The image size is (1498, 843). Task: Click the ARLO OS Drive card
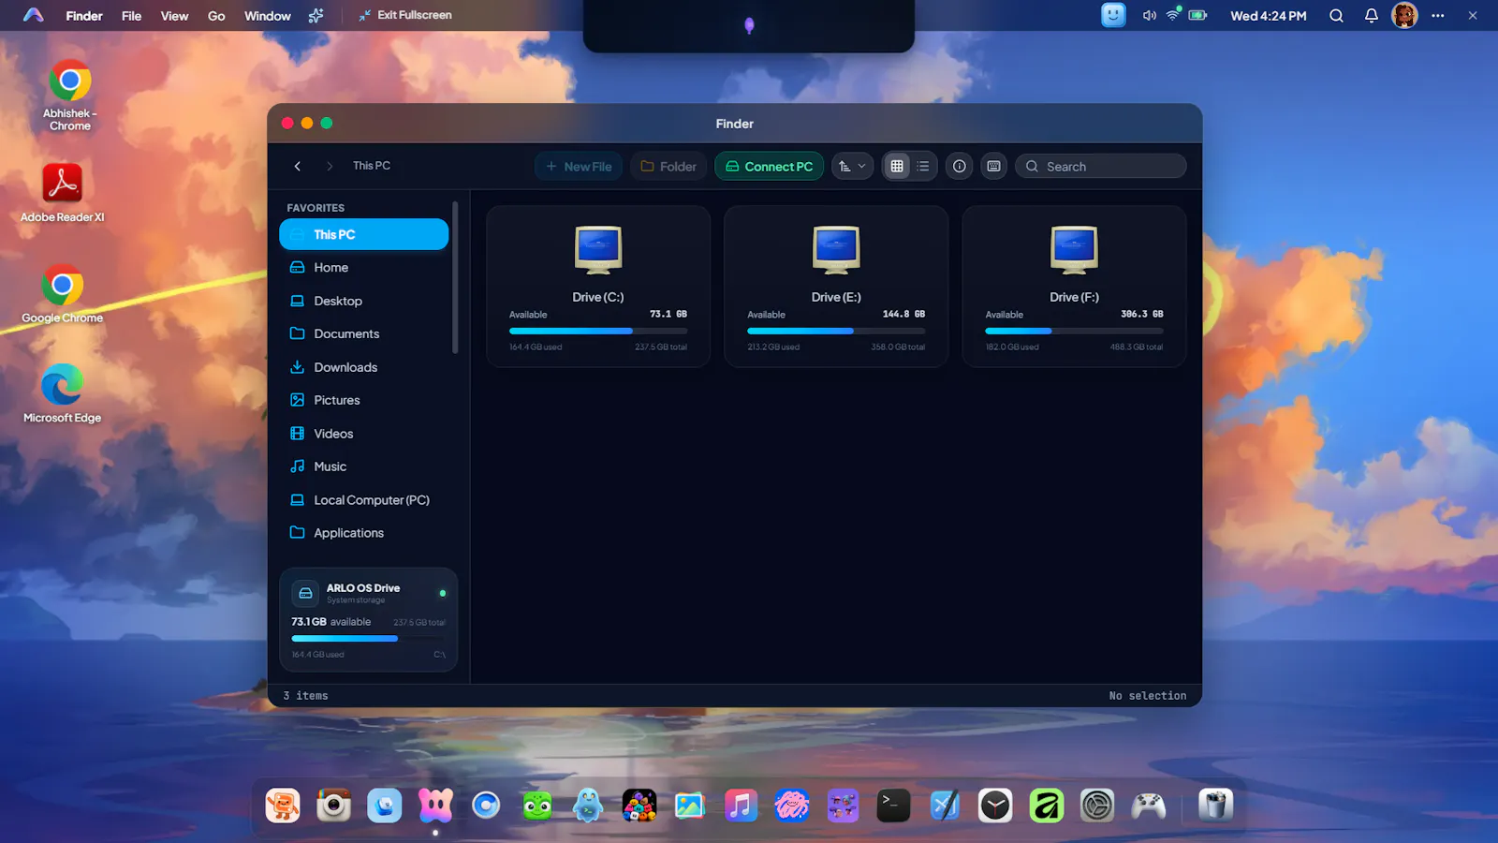[x=368, y=620]
